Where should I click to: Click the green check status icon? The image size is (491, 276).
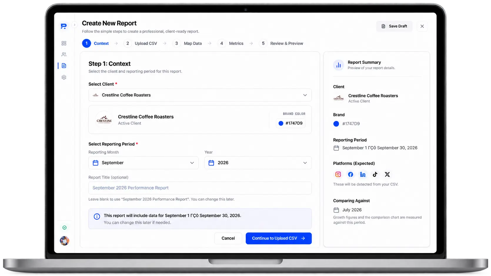64,228
